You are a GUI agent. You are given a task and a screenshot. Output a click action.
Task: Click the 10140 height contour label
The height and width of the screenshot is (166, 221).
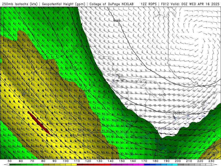(x=181, y=154)
